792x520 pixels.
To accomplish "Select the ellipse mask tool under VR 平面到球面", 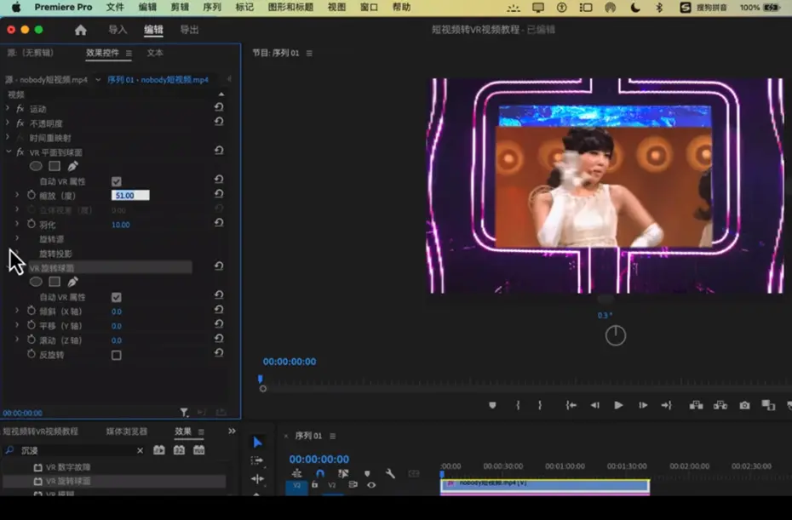I will point(36,166).
